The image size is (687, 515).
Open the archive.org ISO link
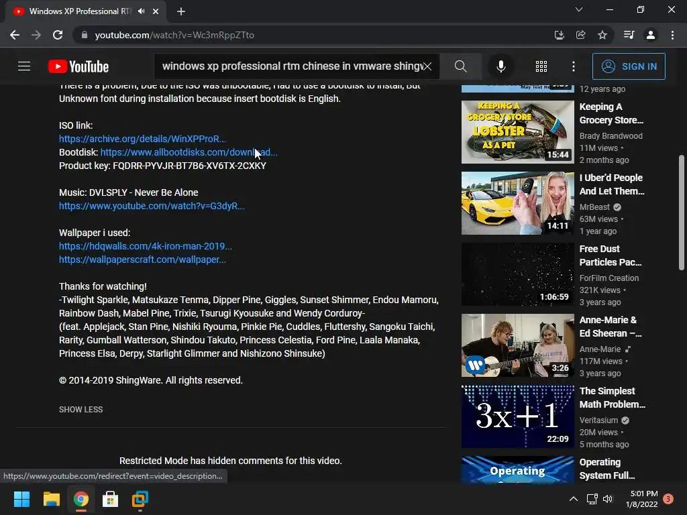[x=142, y=139]
